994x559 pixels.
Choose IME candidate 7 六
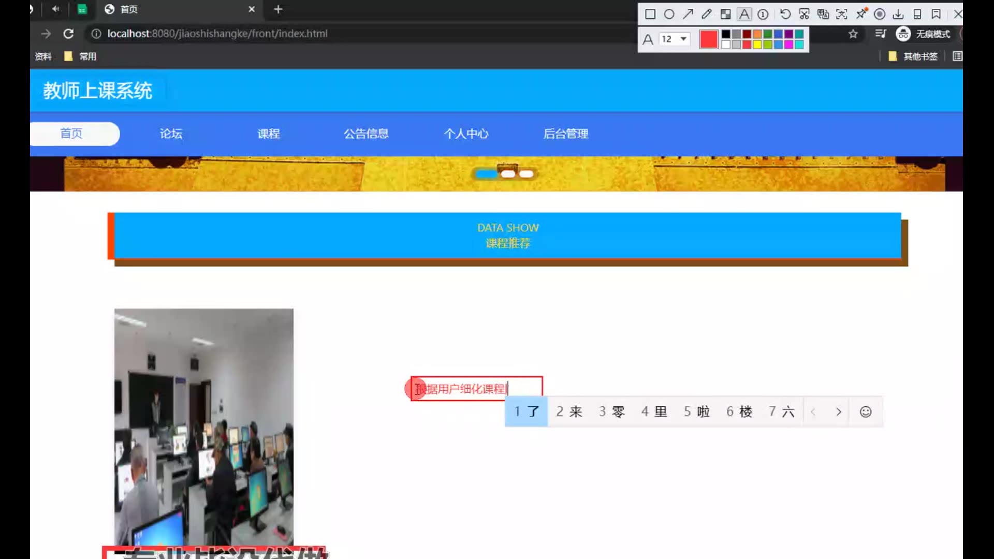(781, 411)
